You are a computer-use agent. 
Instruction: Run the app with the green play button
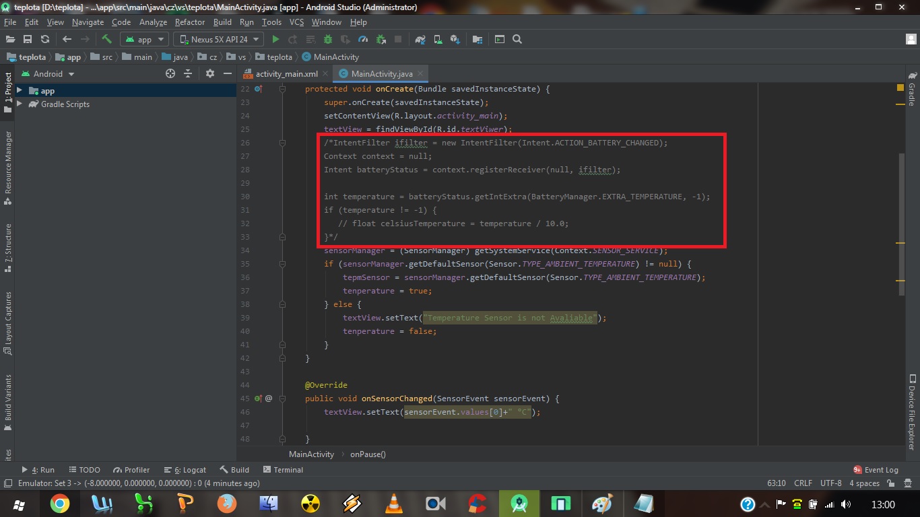click(275, 39)
